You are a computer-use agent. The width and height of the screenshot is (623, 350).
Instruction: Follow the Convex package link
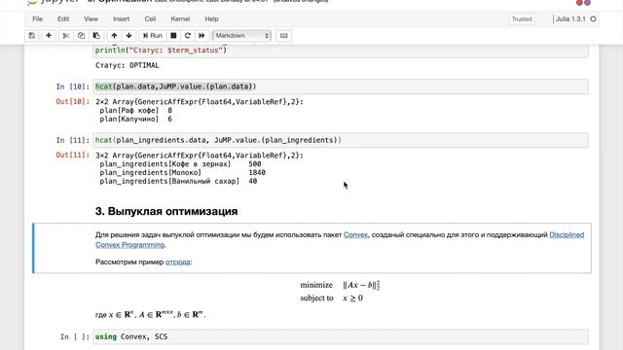355,235
